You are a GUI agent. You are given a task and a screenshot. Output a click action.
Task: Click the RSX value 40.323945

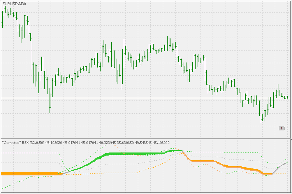pos(107,143)
